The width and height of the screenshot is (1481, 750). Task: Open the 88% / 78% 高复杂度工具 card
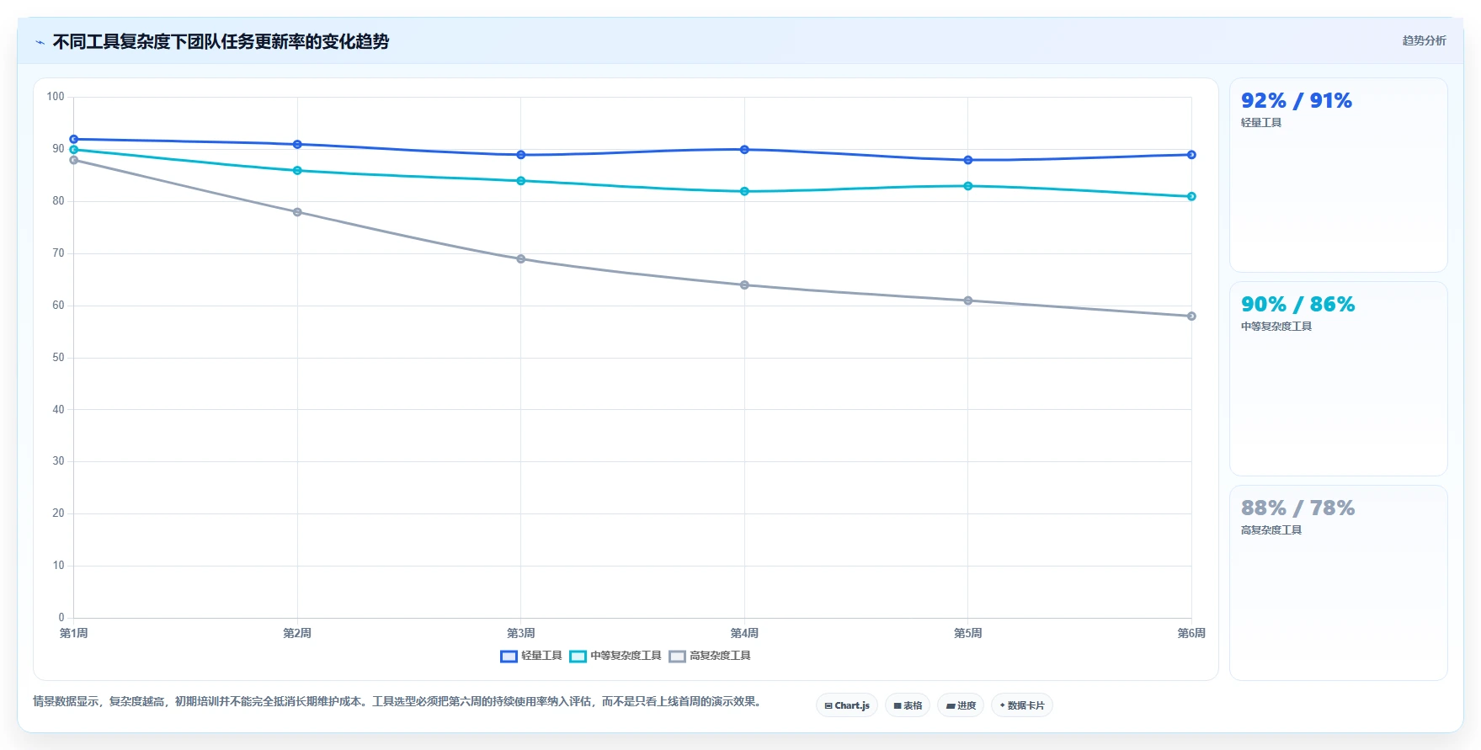pos(1339,582)
